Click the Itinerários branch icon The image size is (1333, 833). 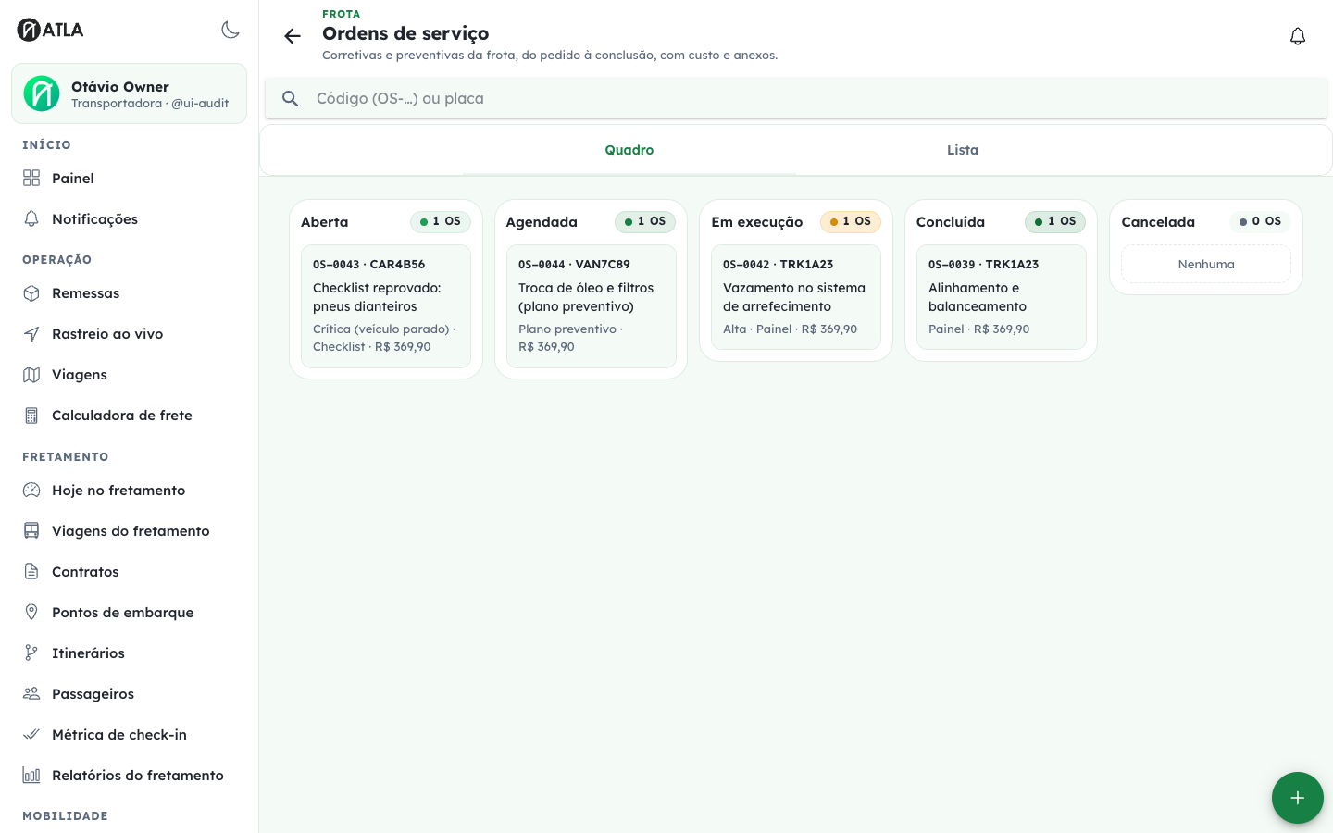click(31, 653)
